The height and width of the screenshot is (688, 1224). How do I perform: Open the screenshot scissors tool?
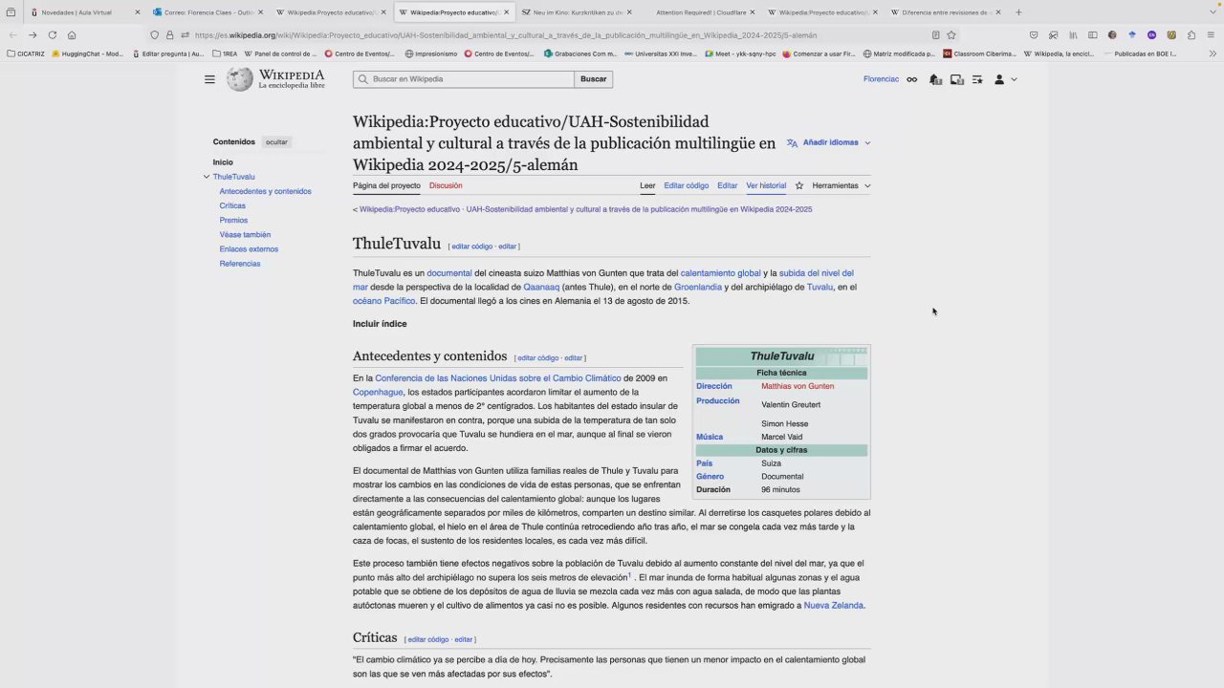(1053, 35)
